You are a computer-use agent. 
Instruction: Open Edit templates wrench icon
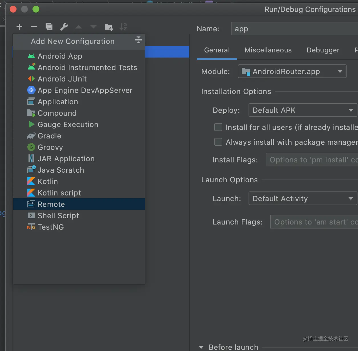(x=64, y=27)
